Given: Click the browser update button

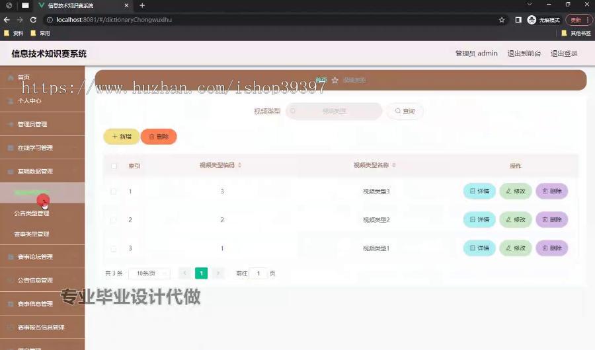Looking at the screenshot, I should pyautogui.click(x=578, y=20).
